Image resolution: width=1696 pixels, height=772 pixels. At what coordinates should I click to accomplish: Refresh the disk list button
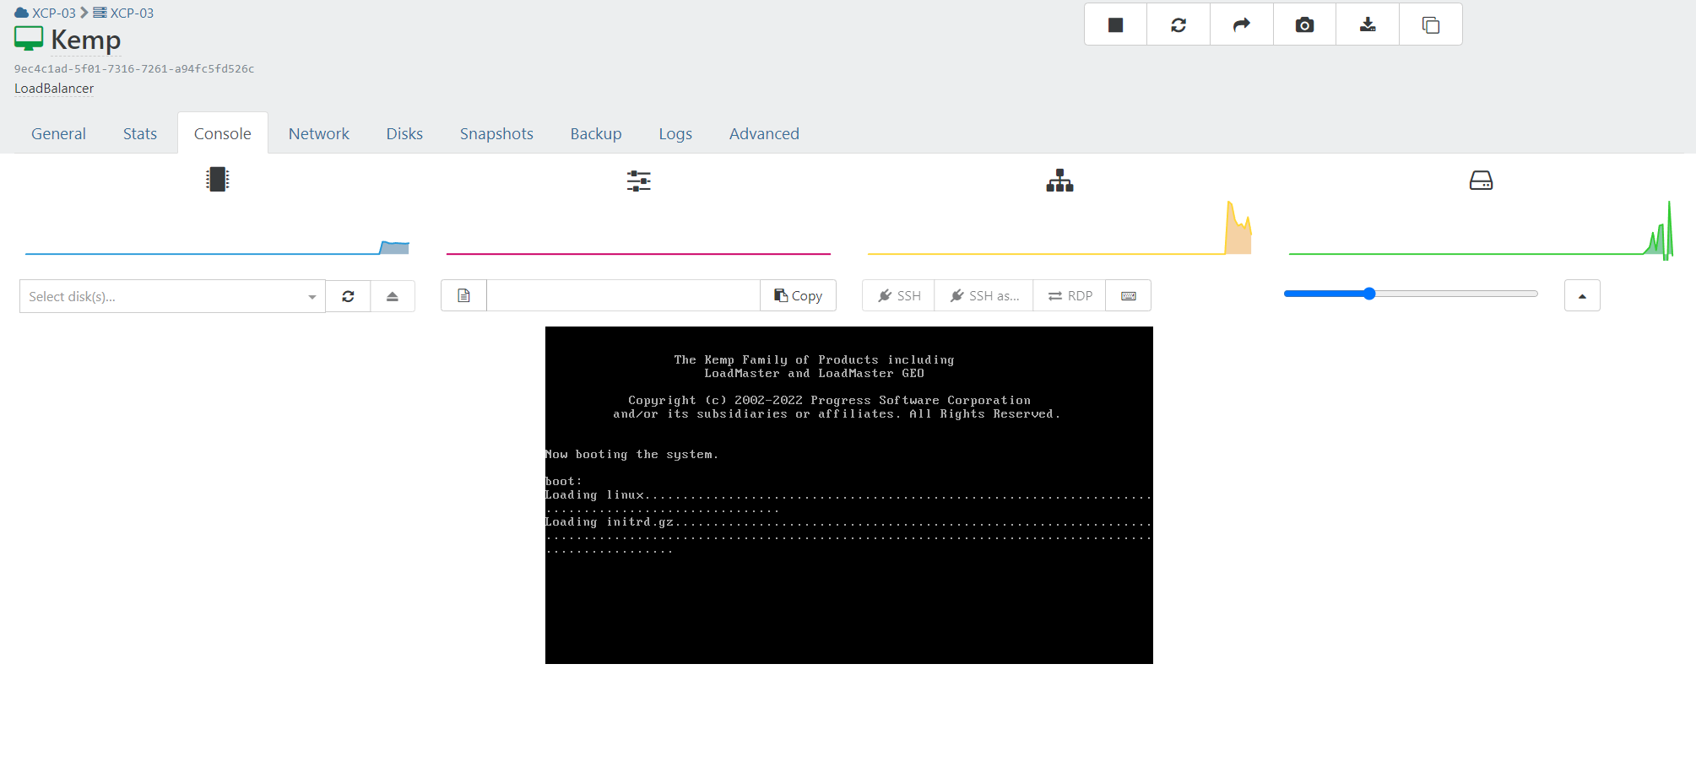348,296
